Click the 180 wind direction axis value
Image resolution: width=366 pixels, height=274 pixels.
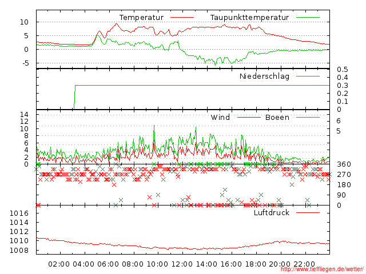[x=344, y=185]
